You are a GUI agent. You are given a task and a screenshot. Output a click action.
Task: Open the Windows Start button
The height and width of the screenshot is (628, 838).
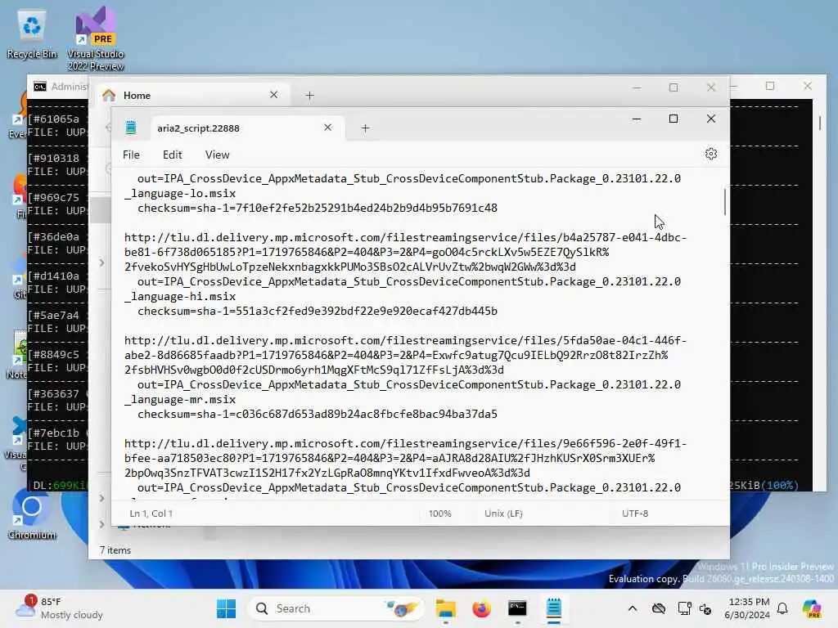click(226, 608)
